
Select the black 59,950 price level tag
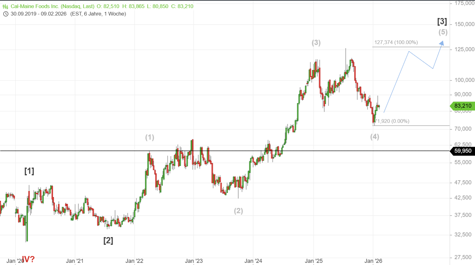pos(462,151)
